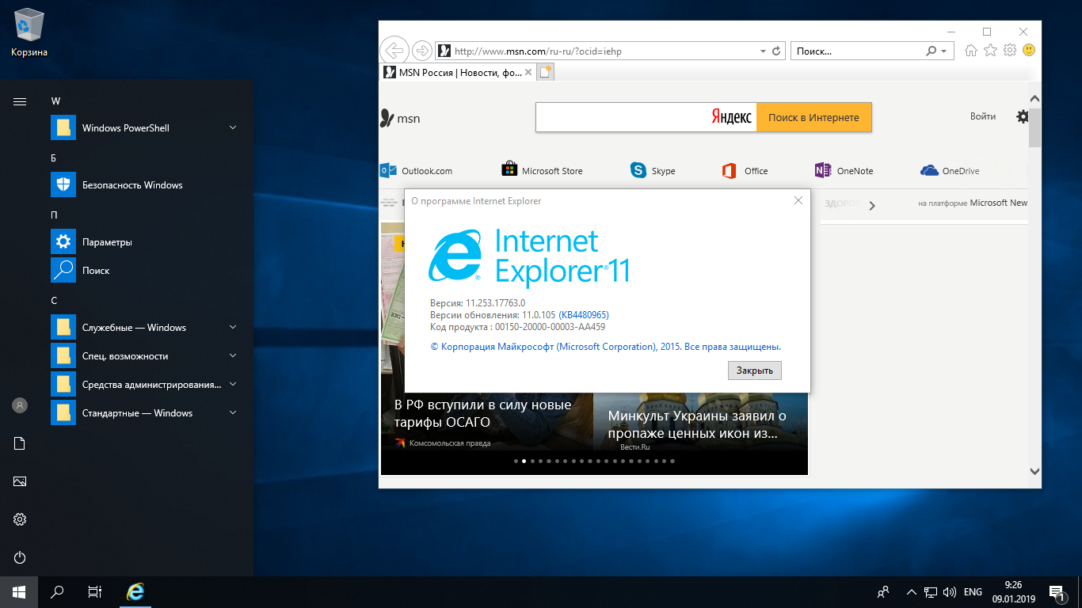Open the Action Center notifications icon
This screenshot has height=608, width=1082.
(x=1057, y=591)
